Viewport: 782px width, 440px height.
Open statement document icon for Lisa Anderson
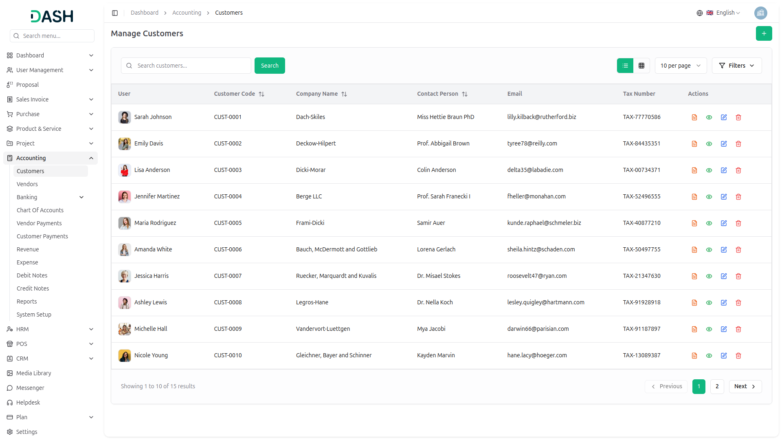(694, 170)
